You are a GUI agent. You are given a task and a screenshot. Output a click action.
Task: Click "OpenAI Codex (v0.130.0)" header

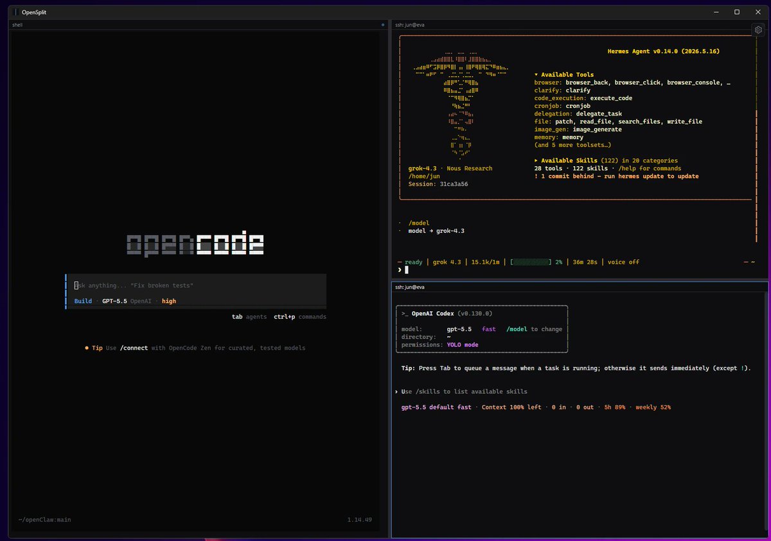[452, 314]
